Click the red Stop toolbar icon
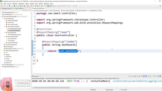 point(28,6)
